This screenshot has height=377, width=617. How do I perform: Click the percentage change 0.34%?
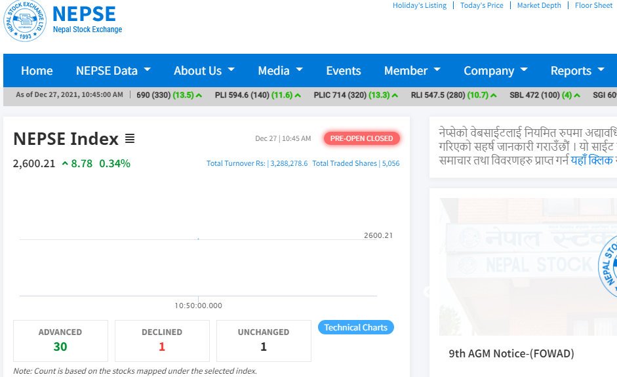pos(115,164)
